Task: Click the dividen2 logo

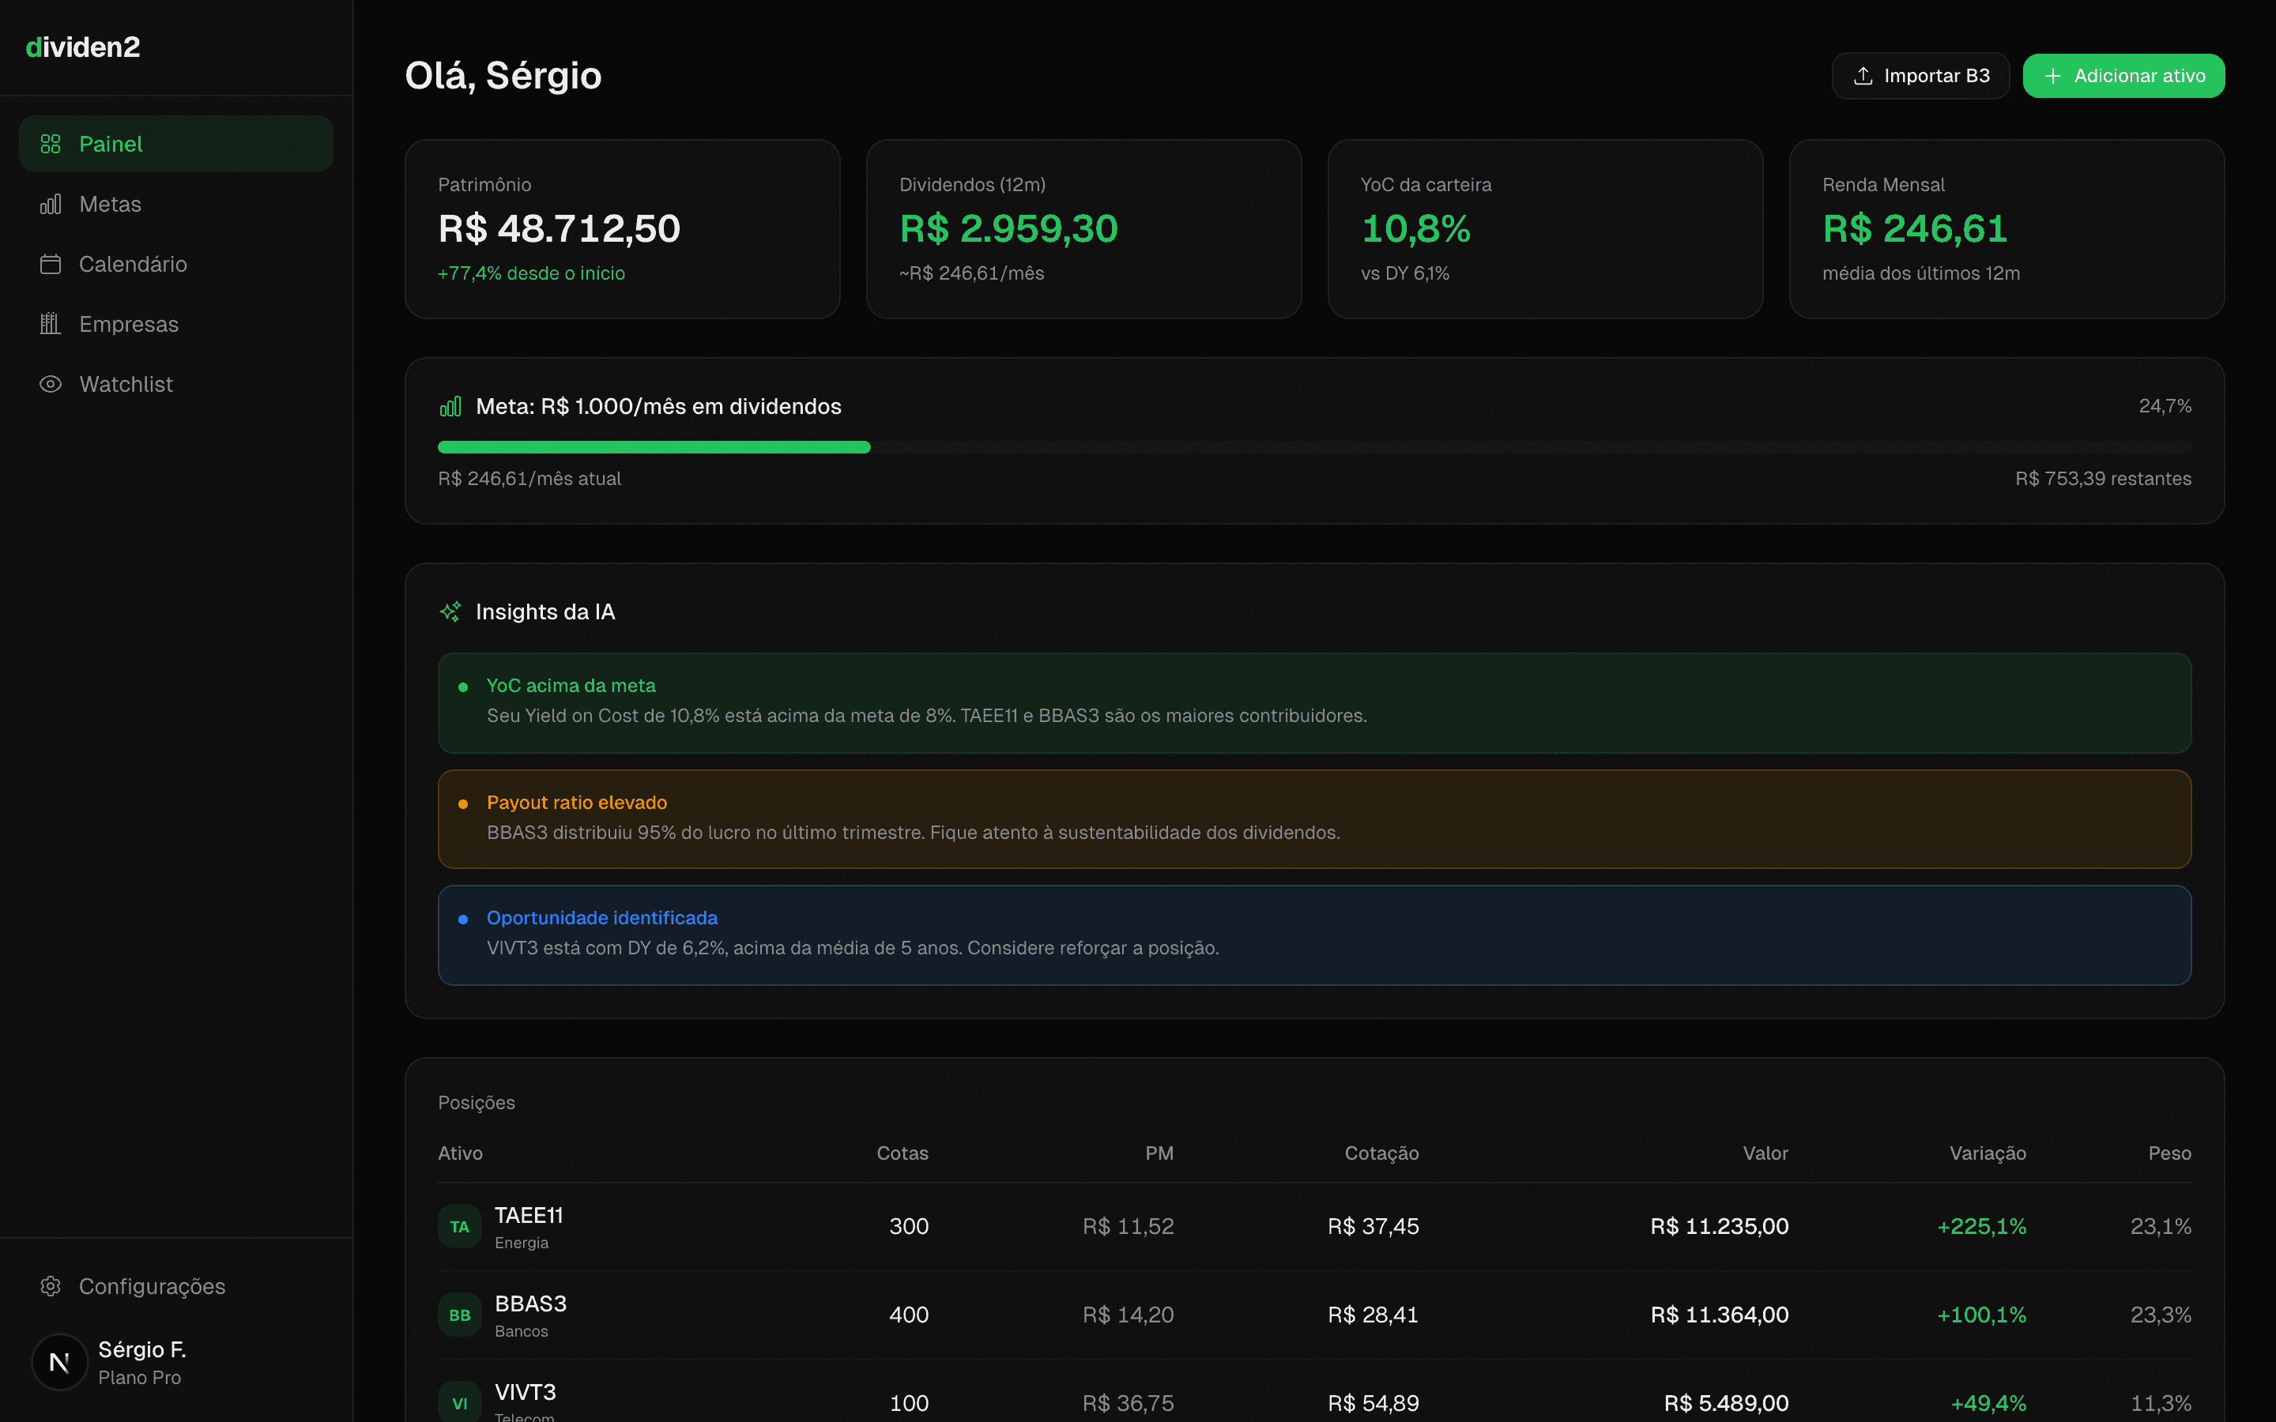Action: [x=83, y=46]
